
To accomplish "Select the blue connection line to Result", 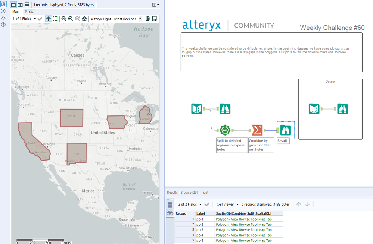I will pos(270,130).
